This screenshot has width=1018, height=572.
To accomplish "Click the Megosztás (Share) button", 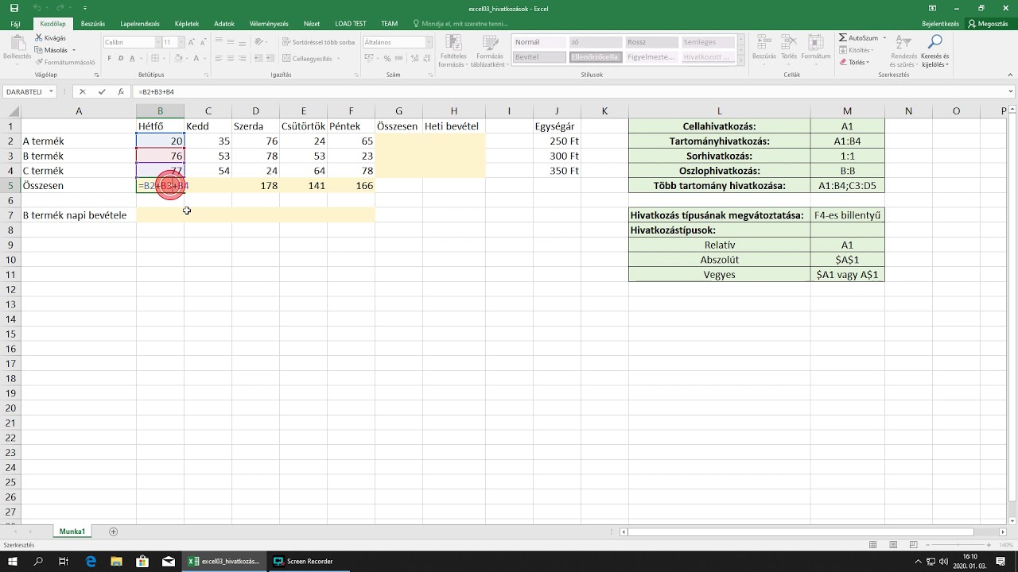I will pos(989,24).
